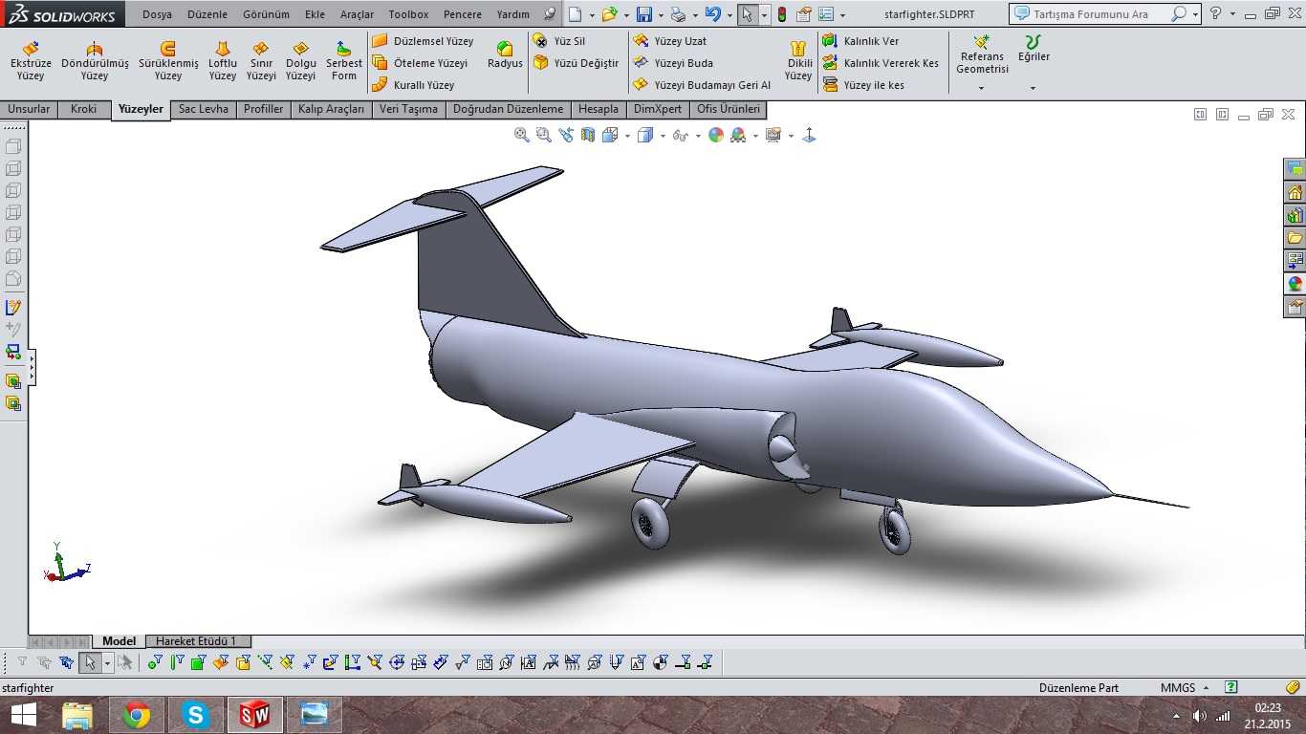Screen dimensions: 1306x734
Task: Click the Kurallı Yüzey command
Action: click(x=413, y=85)
